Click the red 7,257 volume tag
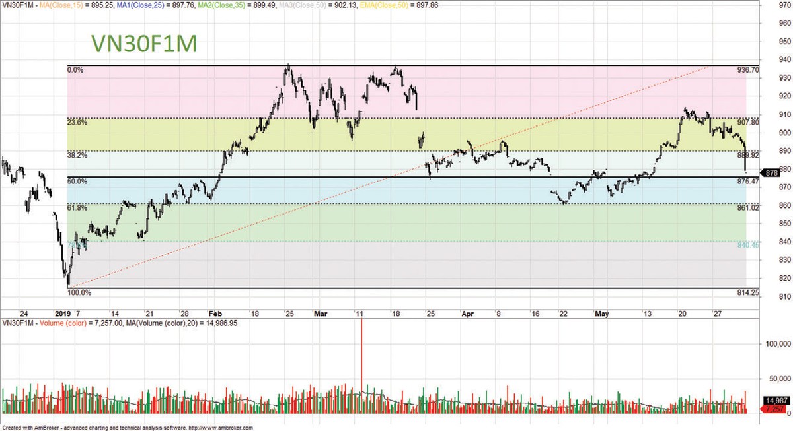This screenshot has width=793, height=431. pyautogui.click(x=774, y=410)
